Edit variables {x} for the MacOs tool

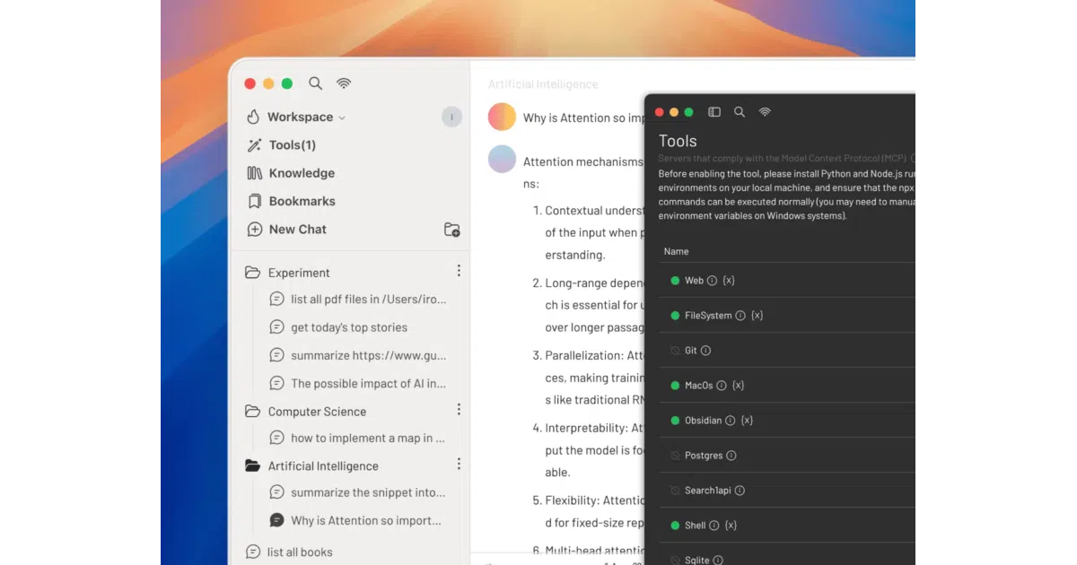pyautogui.click(x=738, y=386)
